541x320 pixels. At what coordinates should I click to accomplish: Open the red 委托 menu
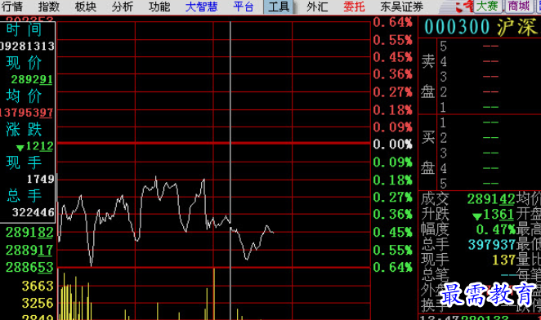(x=354, y=7)
